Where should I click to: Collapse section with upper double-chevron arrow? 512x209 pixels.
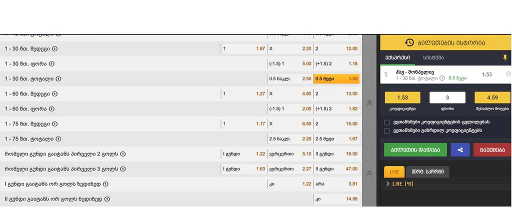[369, 103]
